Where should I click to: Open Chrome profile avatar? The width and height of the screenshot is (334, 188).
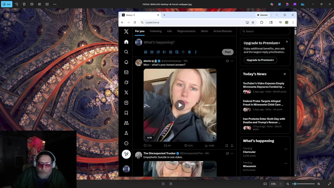(x=287, y=22)
